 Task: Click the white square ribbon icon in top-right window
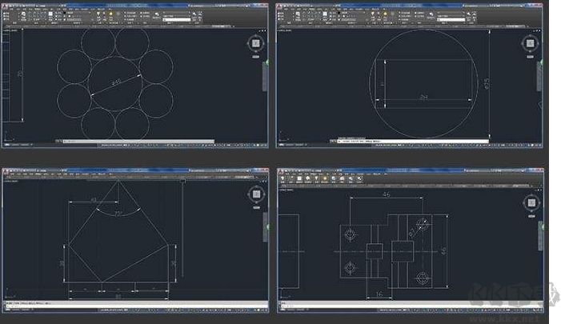pyautogui.click(x=325, y=14)
